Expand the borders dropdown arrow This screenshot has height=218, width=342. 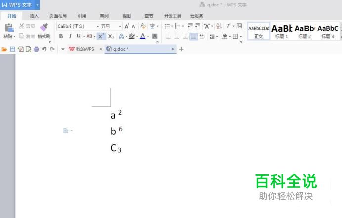coord(241,37)
